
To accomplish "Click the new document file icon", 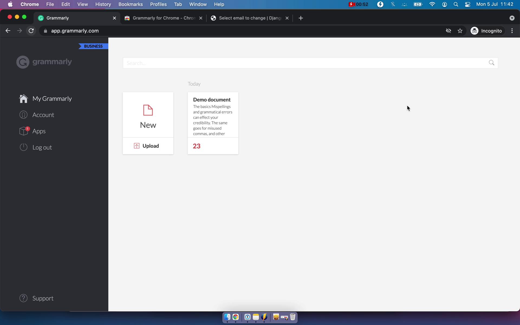I will [x=148, y=110].
